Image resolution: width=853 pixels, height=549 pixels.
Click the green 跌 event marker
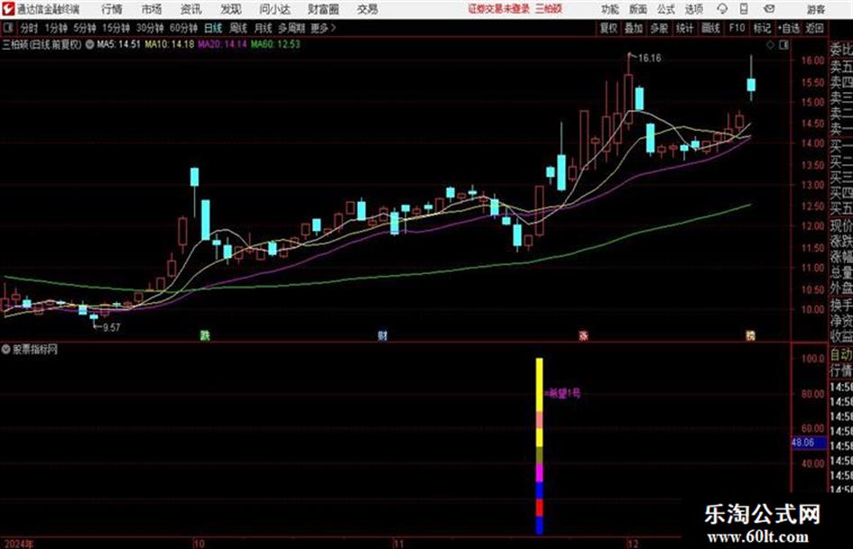205,335
